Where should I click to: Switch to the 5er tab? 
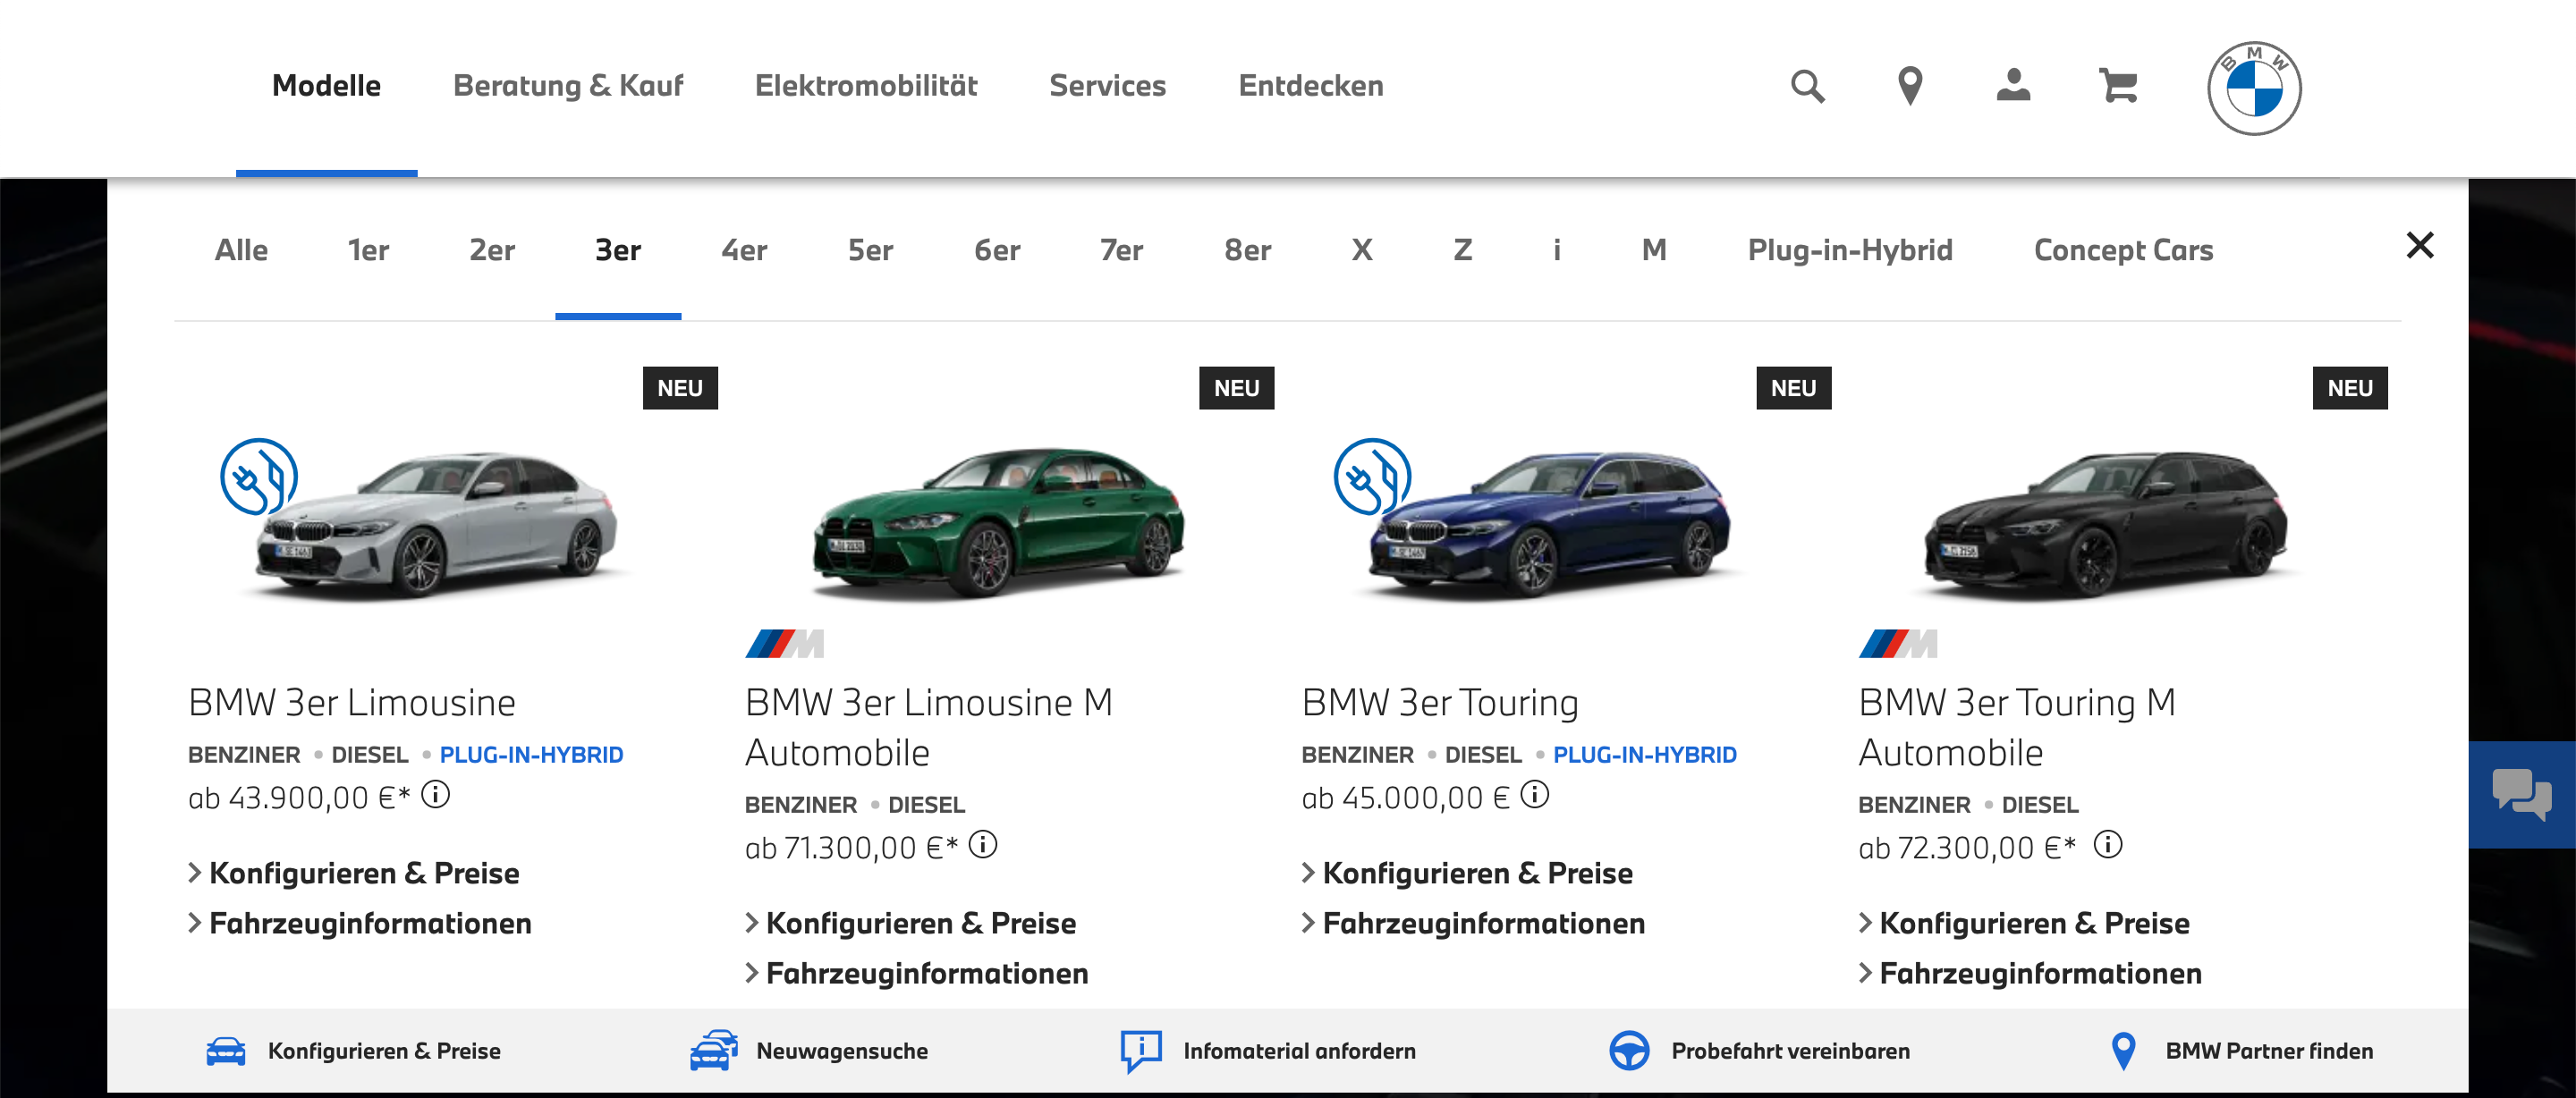click(870, 250)
